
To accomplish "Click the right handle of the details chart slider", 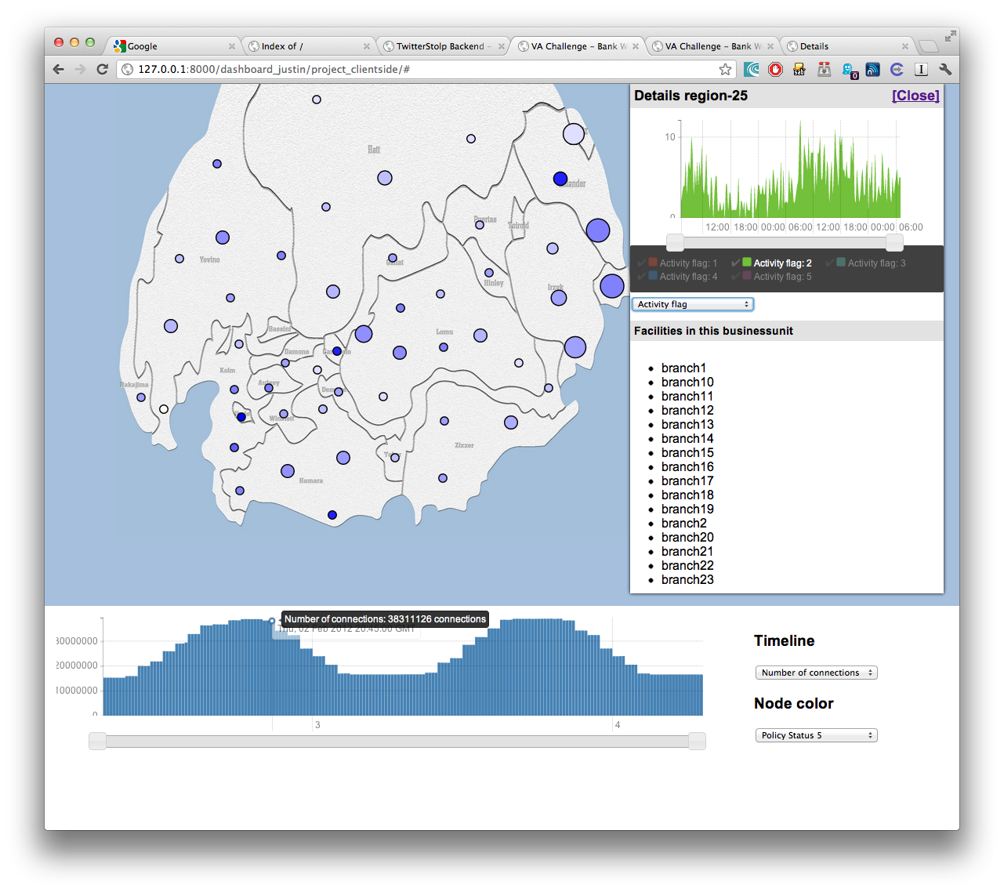I will (x=894, y=243).
